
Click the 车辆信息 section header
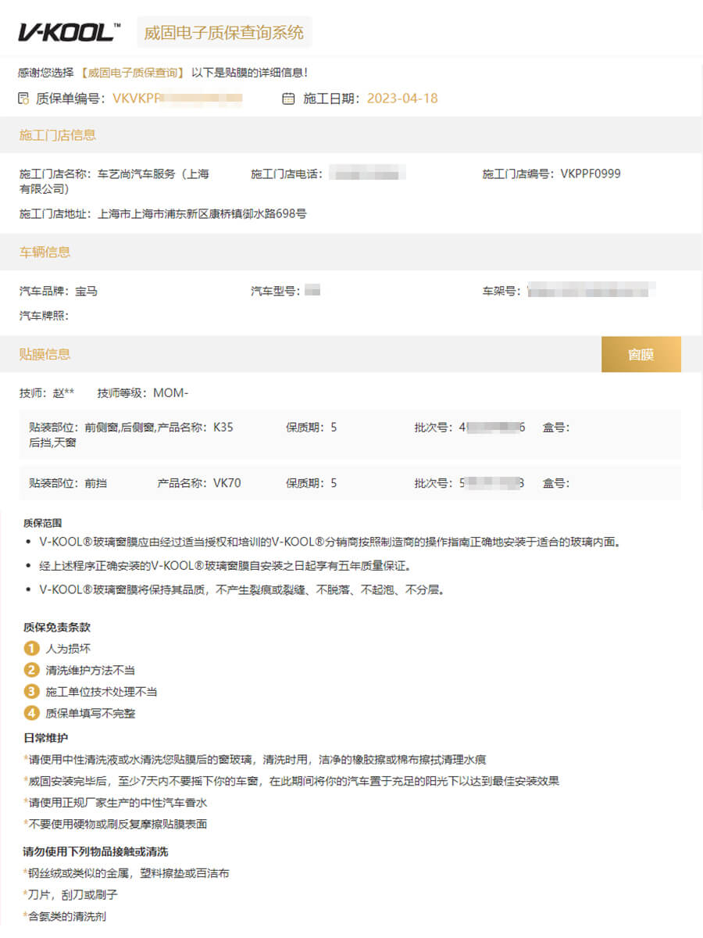pos(45,252)
